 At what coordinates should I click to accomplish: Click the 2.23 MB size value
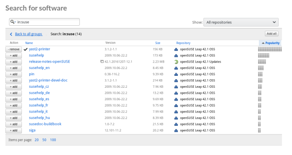coord(158,62)
